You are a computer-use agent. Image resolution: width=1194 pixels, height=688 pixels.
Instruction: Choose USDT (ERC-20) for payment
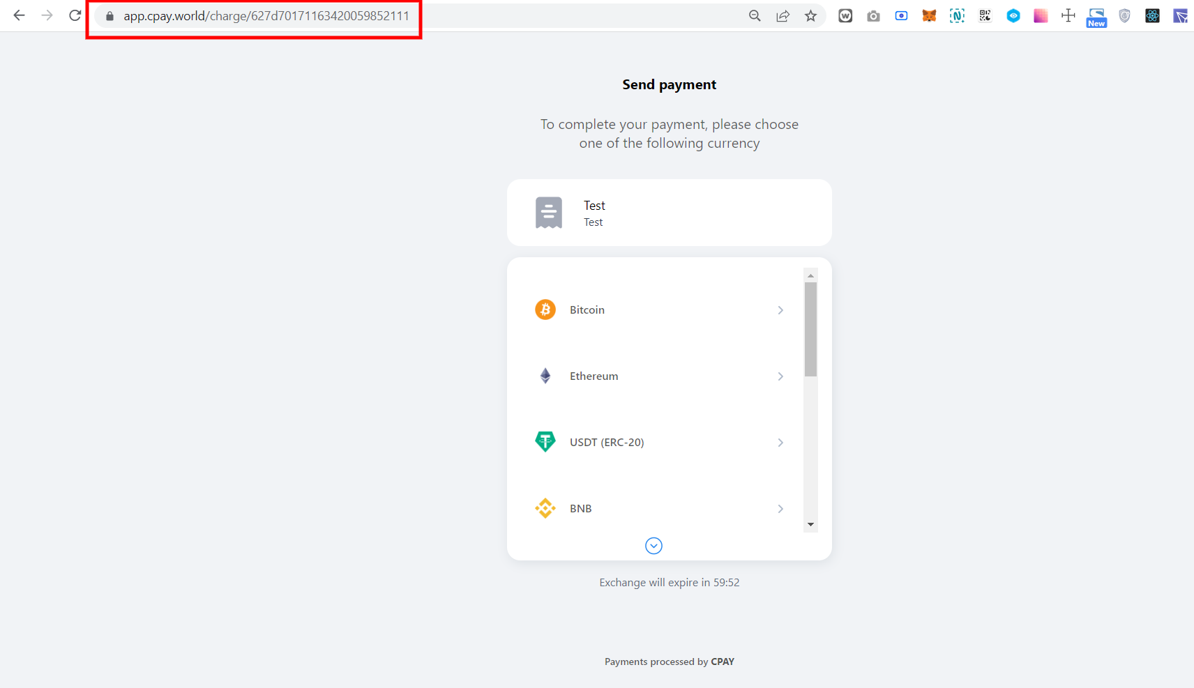click(606, 443)
